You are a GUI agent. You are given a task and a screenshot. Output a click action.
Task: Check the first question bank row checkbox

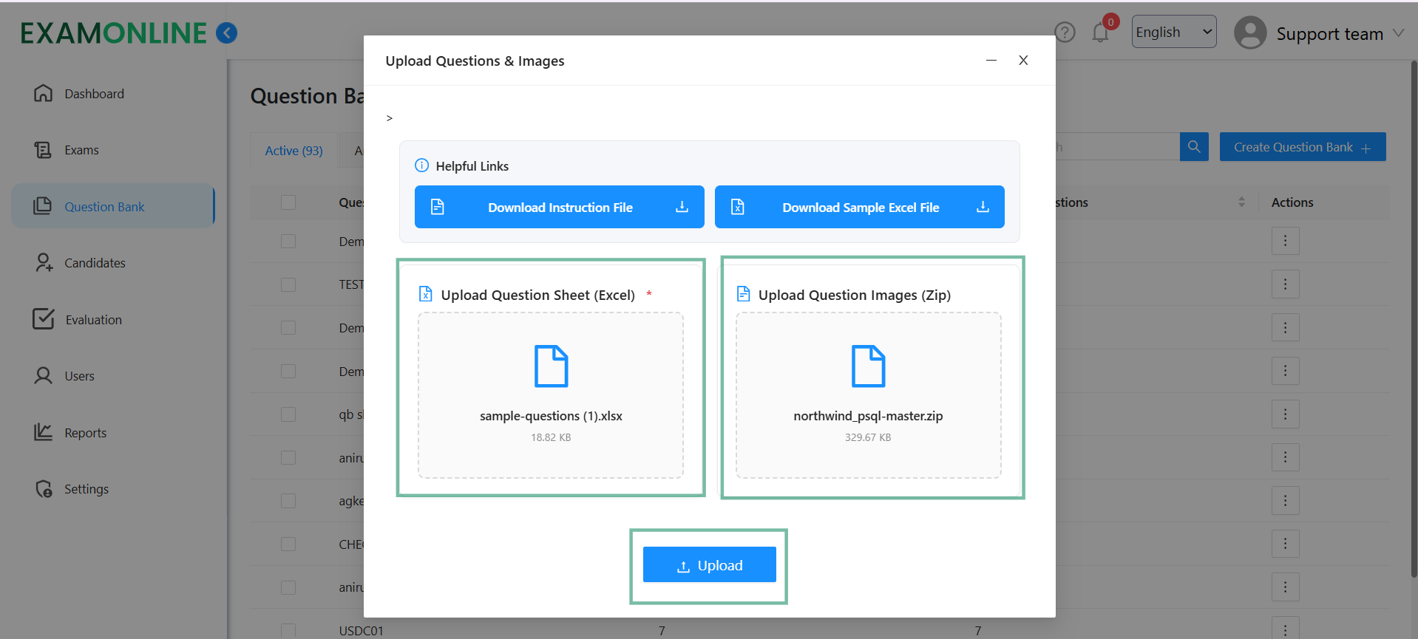click(288, 242)
